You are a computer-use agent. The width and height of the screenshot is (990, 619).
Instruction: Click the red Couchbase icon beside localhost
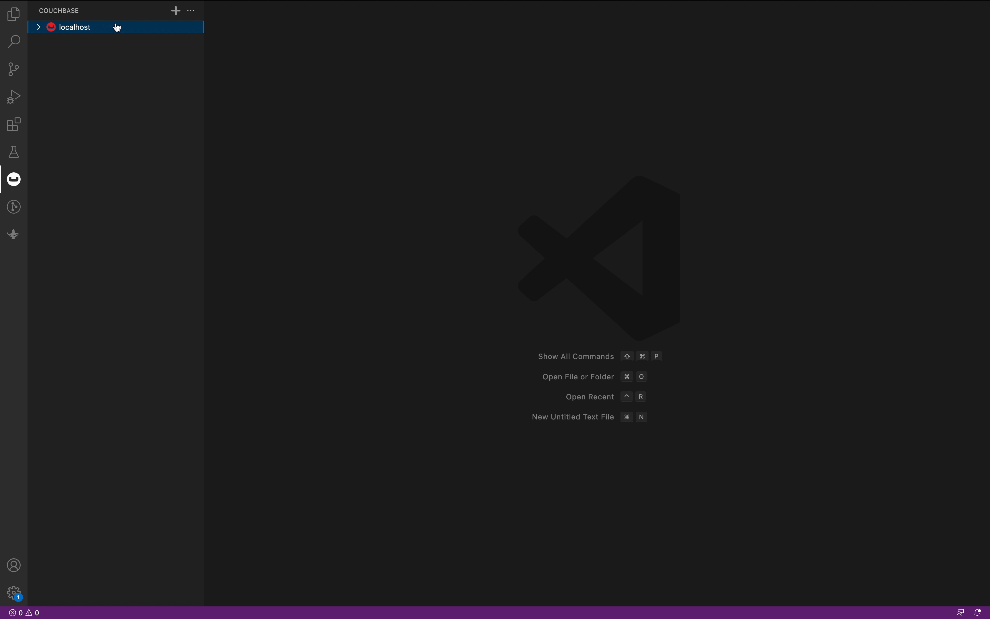51,27
